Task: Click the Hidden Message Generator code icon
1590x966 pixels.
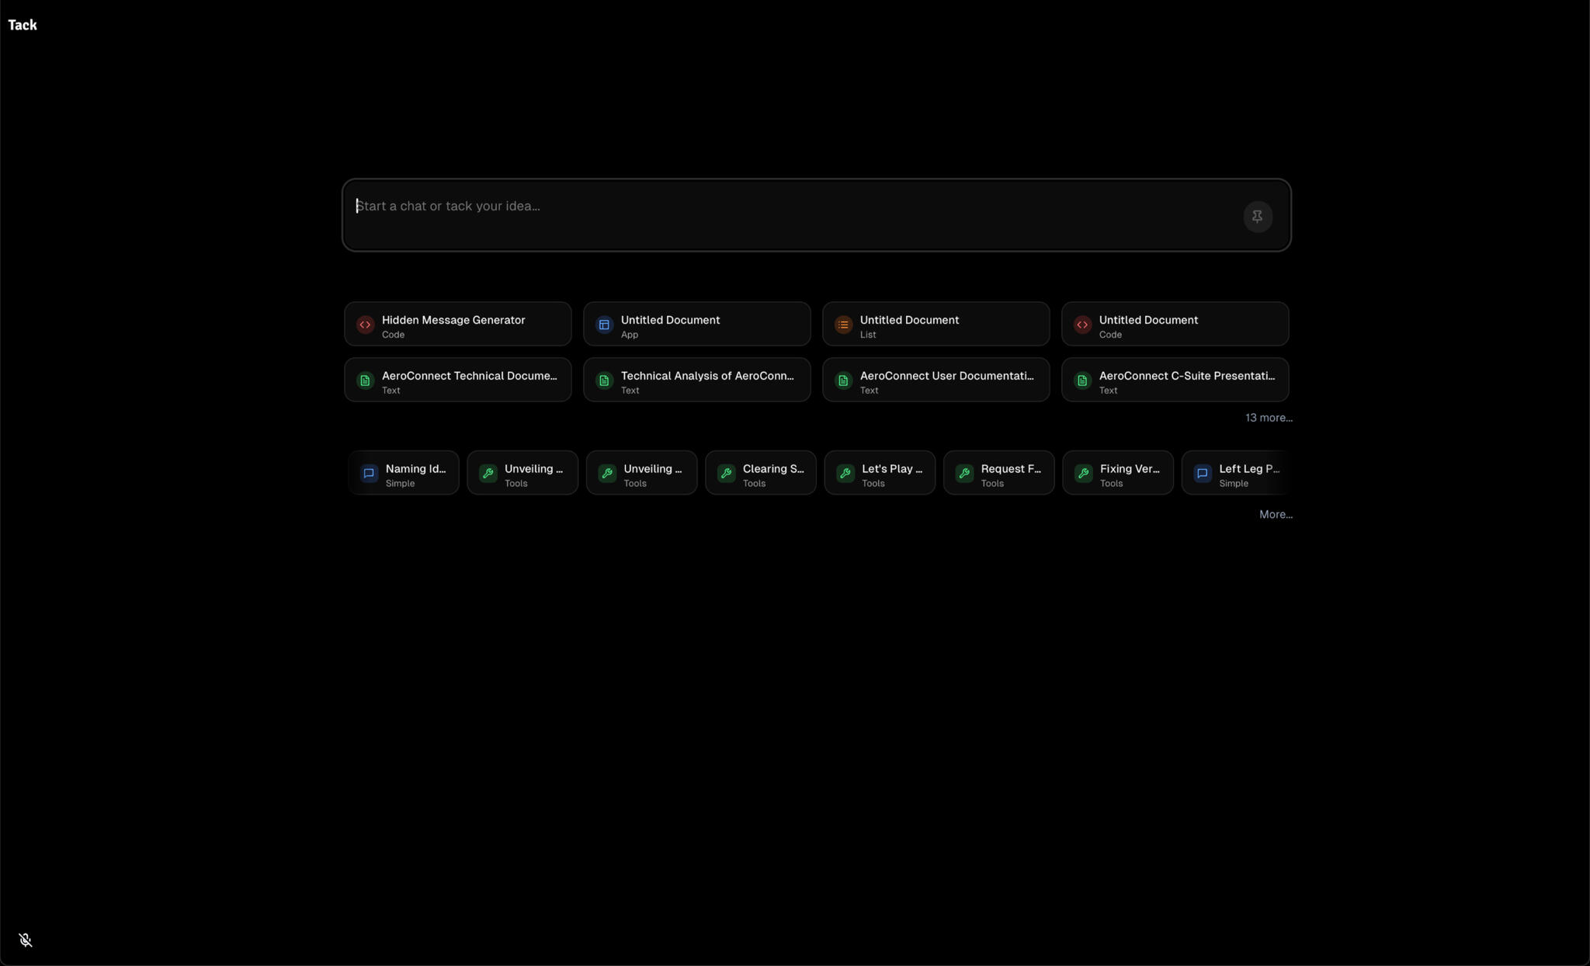Action: [x=365, y=325]
